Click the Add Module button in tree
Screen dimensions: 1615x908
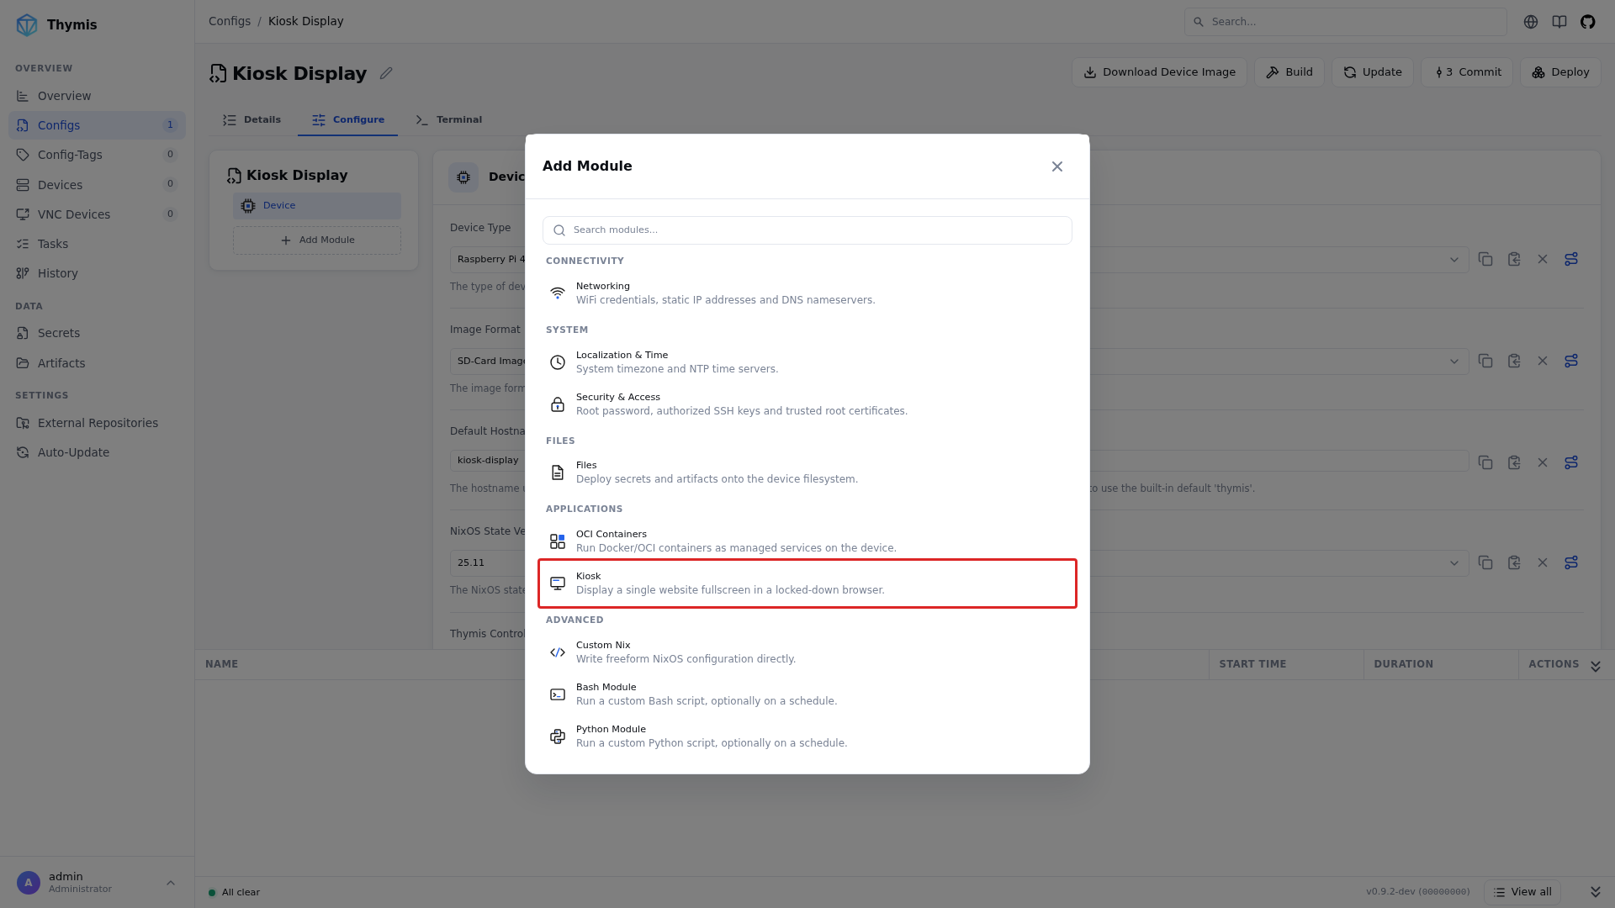(317, 240)
